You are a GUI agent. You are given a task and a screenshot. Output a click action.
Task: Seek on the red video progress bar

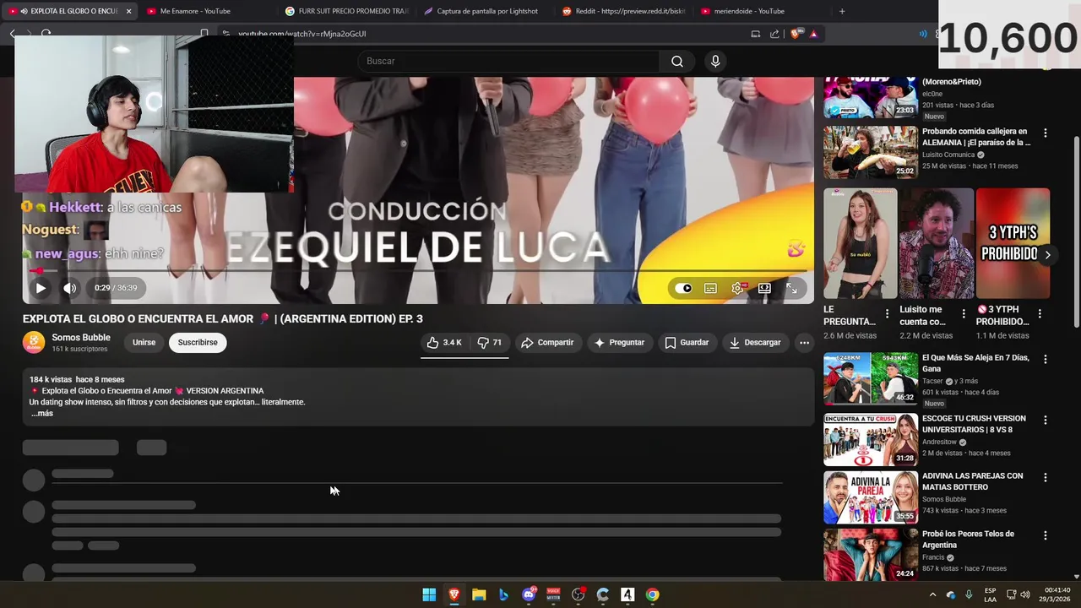(x=418, y=271)
